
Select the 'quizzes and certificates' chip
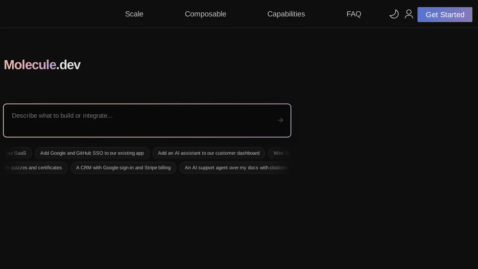tap(34, 167)
